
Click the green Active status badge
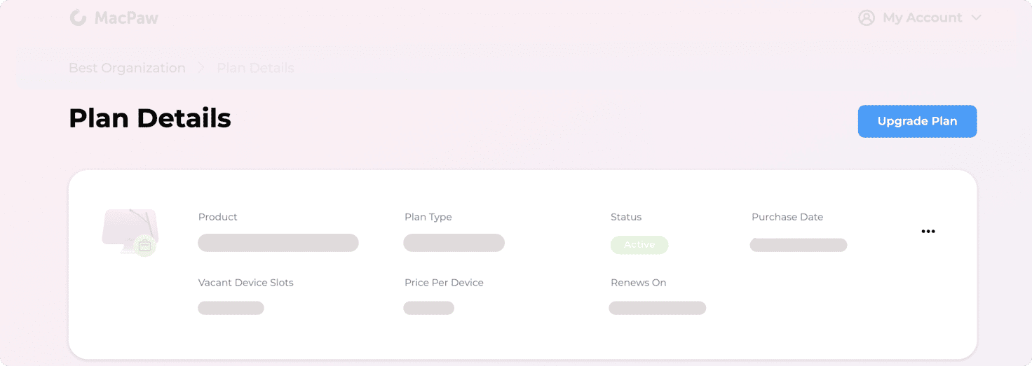(639, 245)
